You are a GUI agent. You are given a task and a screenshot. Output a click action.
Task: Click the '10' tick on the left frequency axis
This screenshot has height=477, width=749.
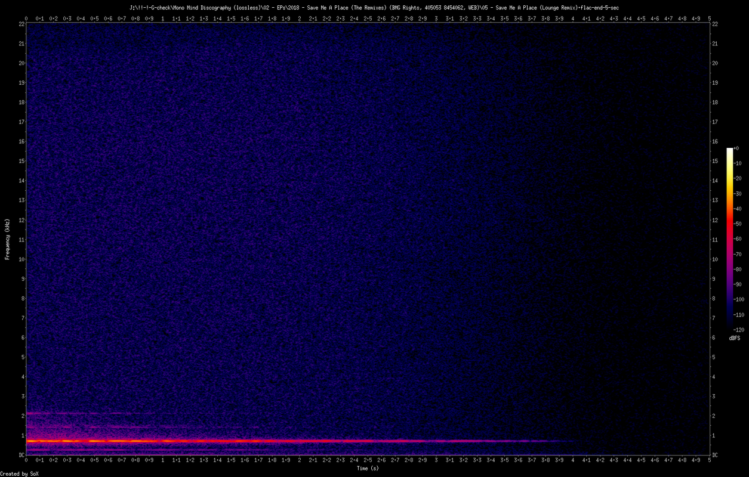[21, 259]
